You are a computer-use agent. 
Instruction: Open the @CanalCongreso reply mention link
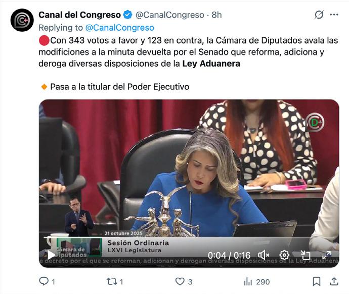(x=120, y=28)
